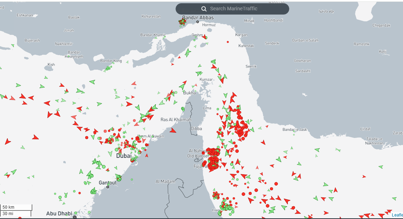Viewport: 403px width, 219px height.
Task: Click the Sardasht map label
Action: 303,71
